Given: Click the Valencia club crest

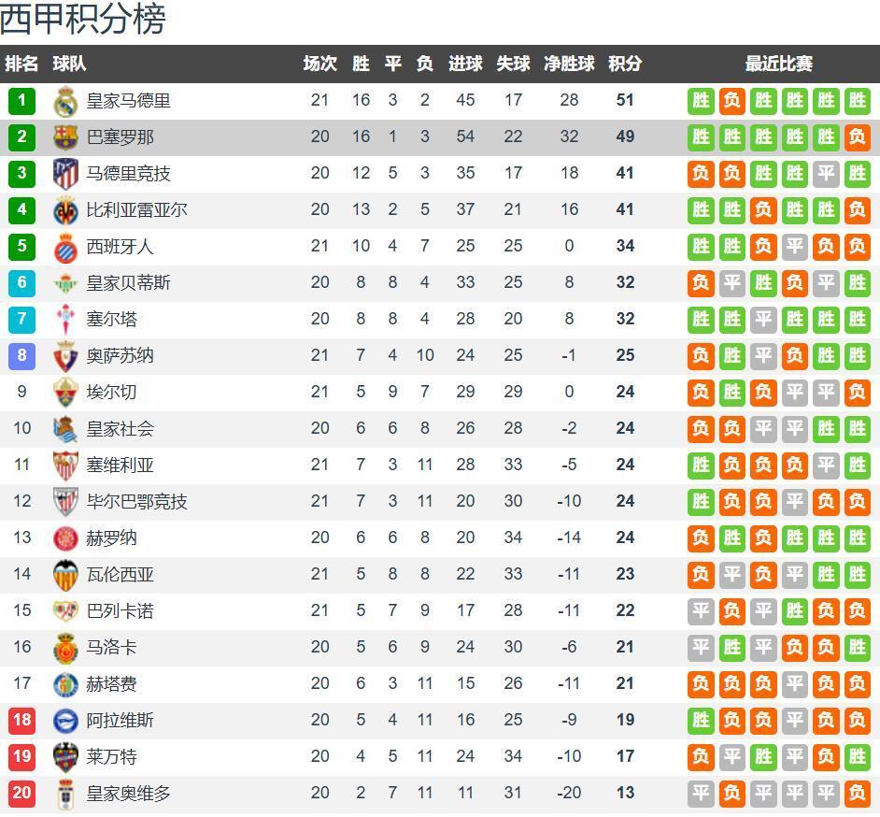Looking at the screenshot, I should (64, 575).
